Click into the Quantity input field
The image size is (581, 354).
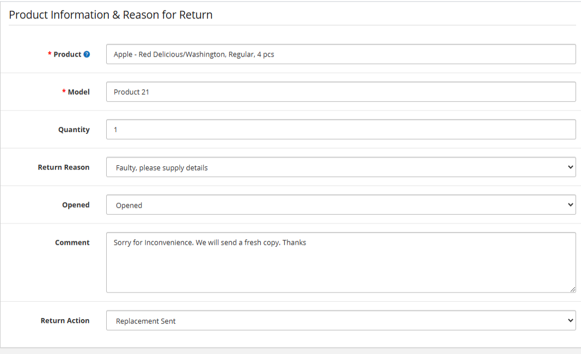click(340, 129)
